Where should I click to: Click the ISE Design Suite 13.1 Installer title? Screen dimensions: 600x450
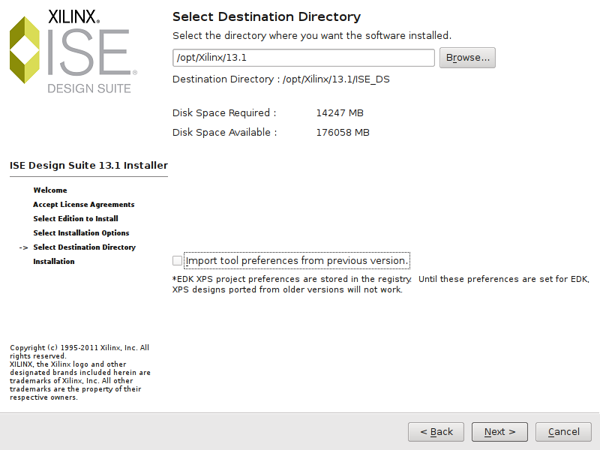coord(88,165)
